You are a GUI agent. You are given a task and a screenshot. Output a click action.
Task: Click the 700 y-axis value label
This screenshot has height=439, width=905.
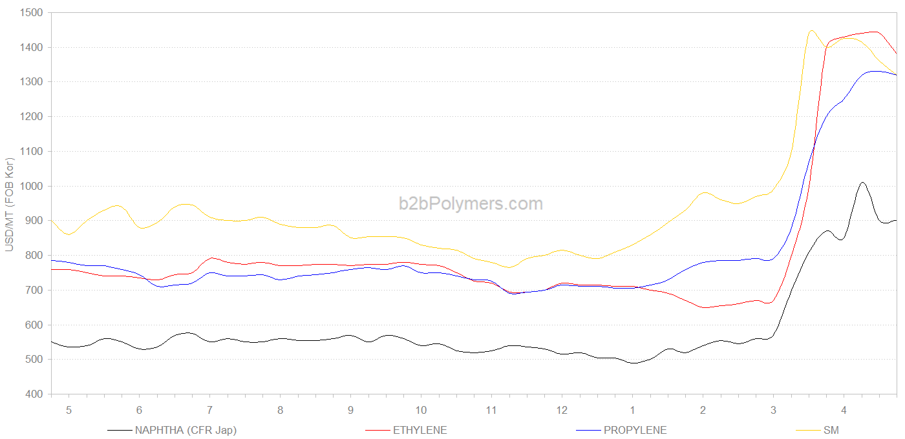[34, 290]
